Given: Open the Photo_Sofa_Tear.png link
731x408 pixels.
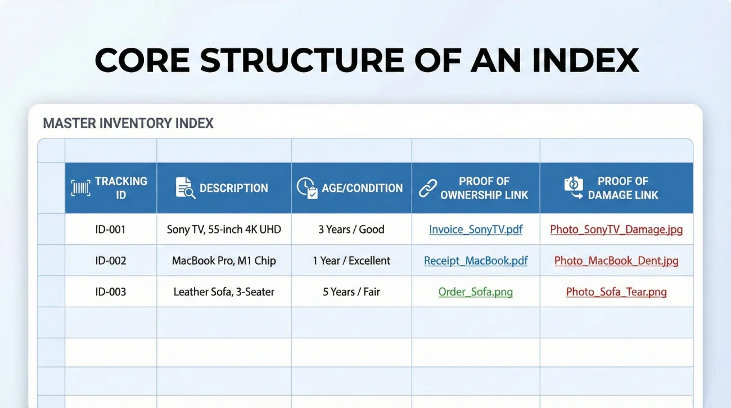Looking at the screenshot, I should click(616, 292).
